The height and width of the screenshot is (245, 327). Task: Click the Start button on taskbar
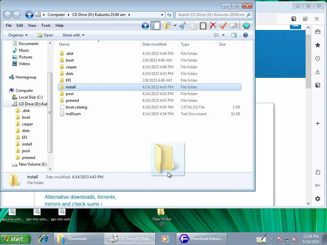(15, 239)
